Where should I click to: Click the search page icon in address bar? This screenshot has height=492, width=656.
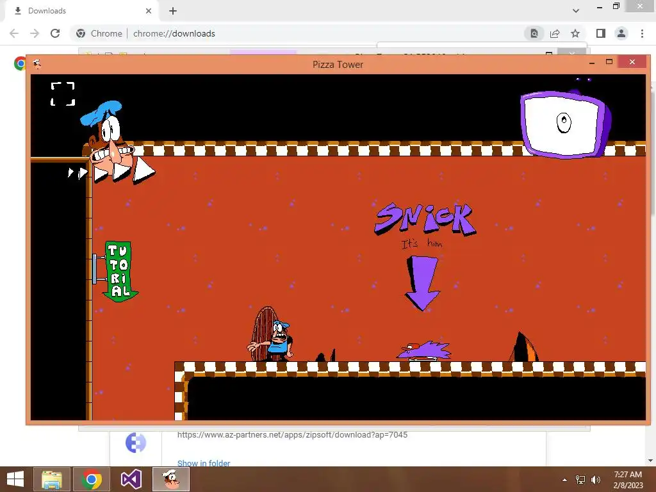pos(534,33)
